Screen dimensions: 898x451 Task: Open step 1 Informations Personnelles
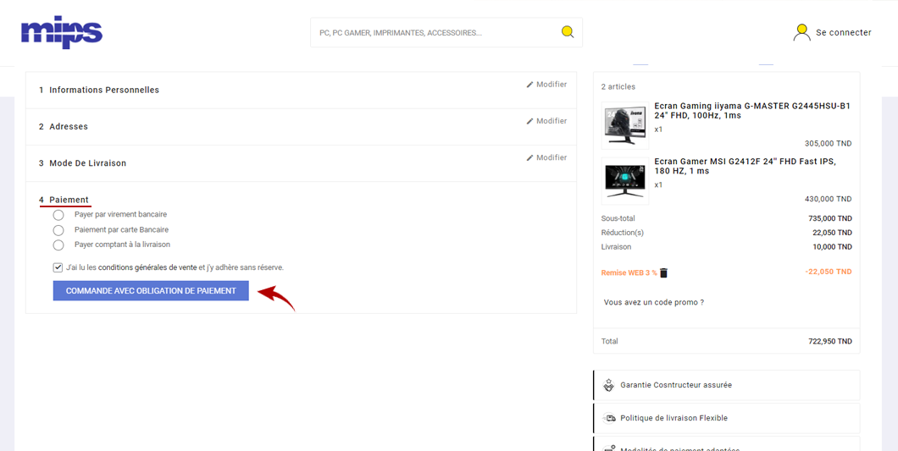pos(99,90)
